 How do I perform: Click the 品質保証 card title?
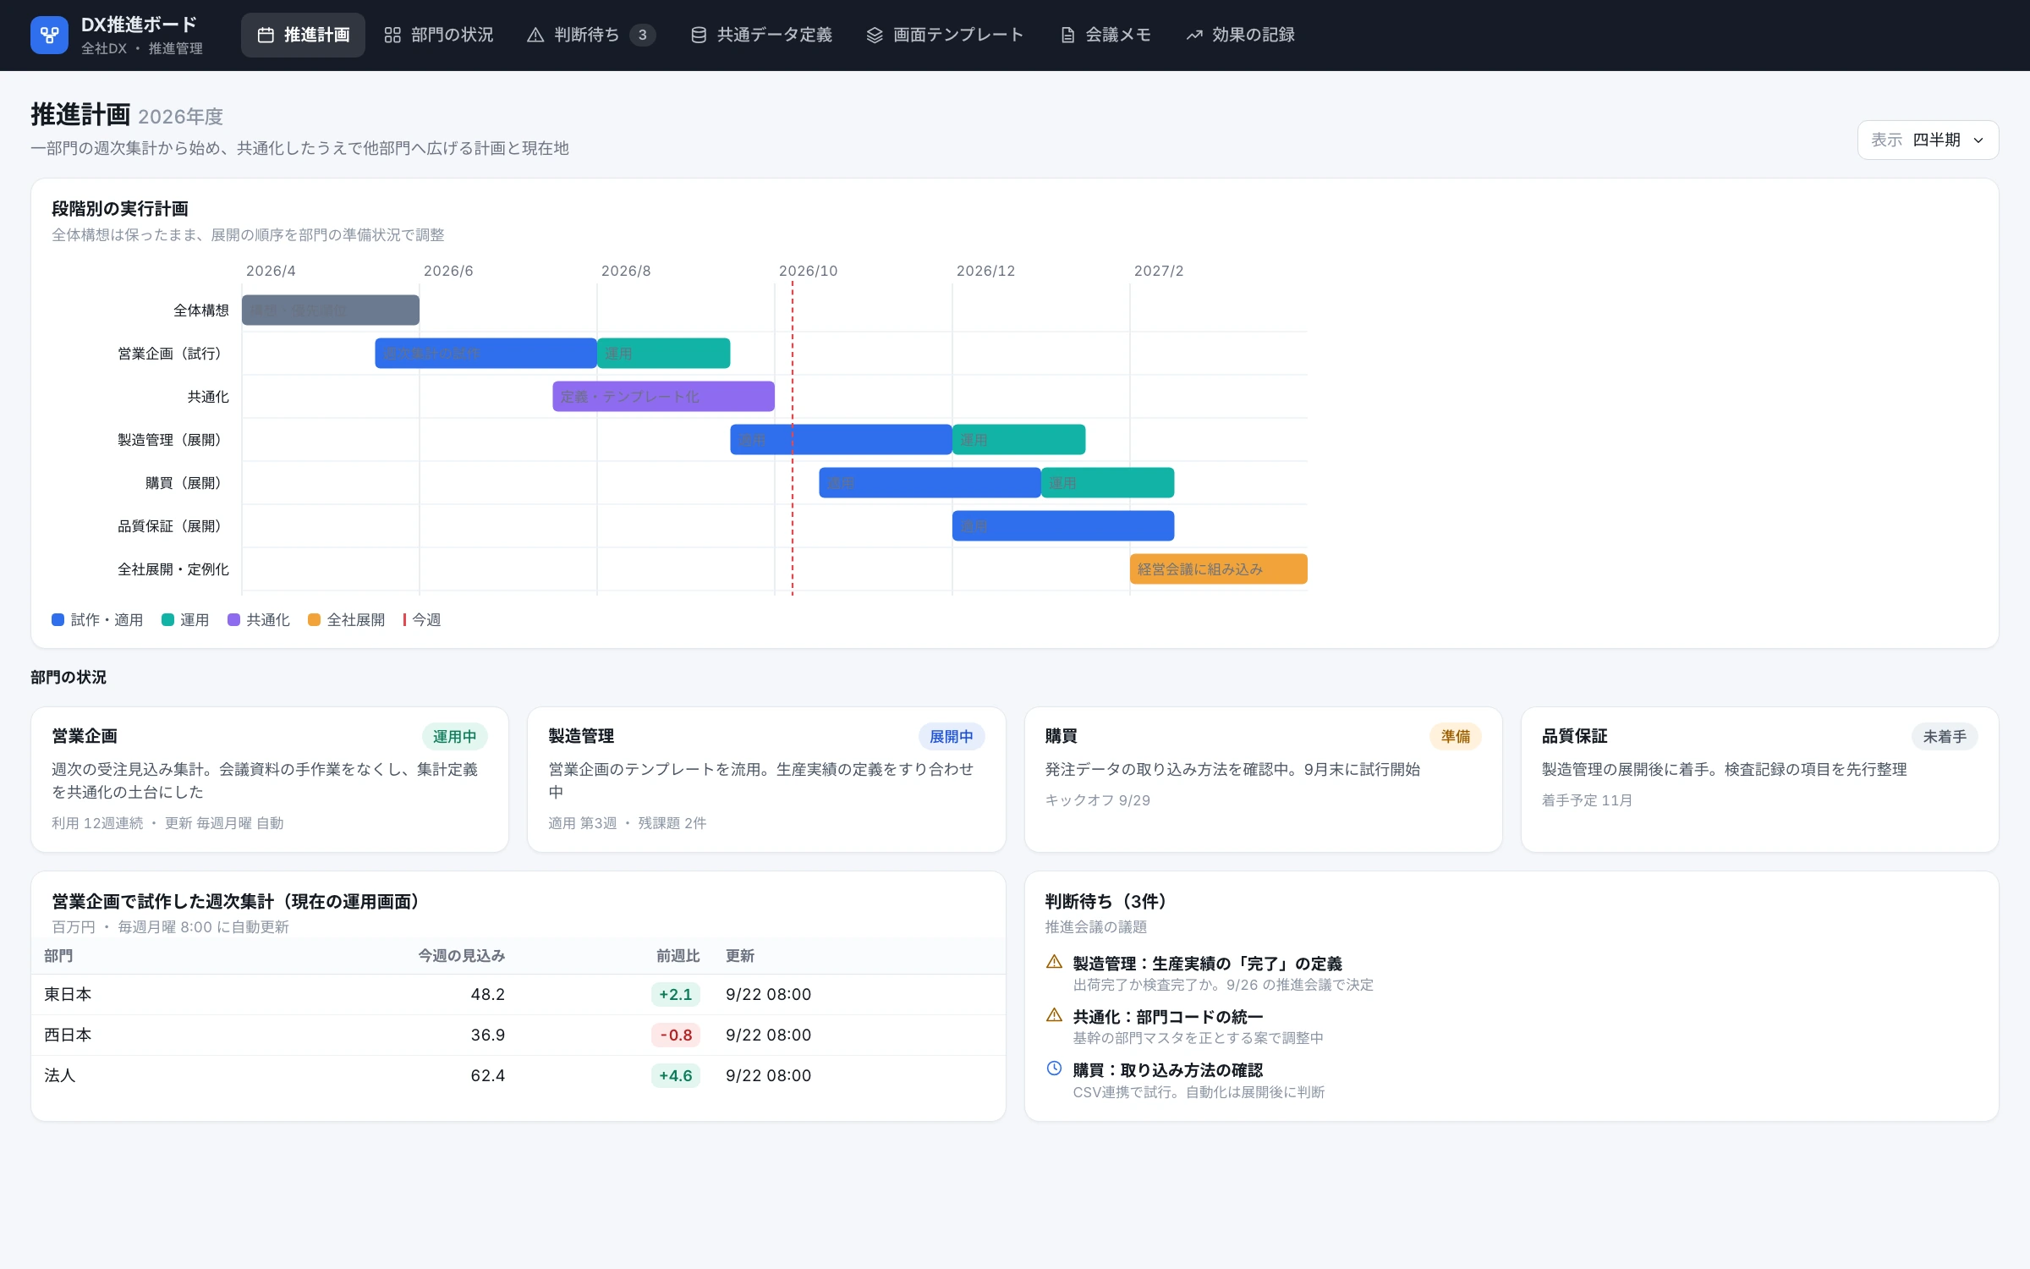(1575, 736)
